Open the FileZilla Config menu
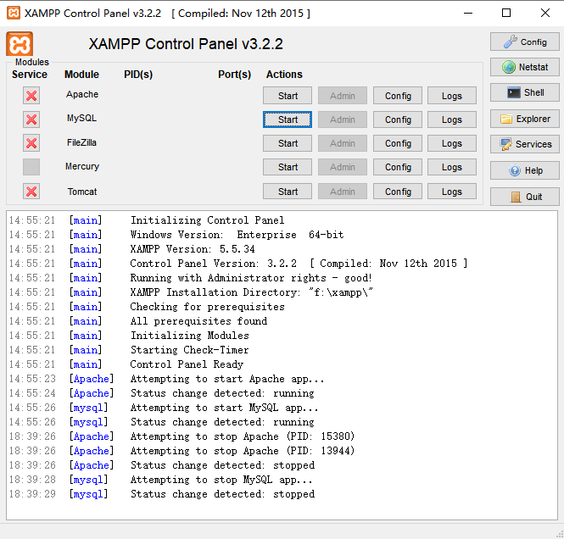 (398, 143)
